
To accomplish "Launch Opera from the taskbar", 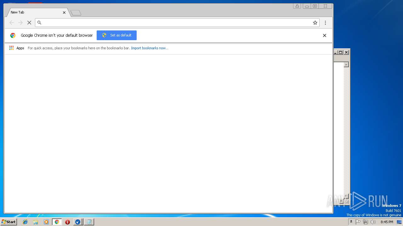I will (x=67, y=222).
